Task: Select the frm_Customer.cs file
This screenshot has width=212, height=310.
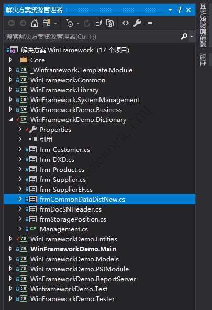Action: tap(64, 150)
